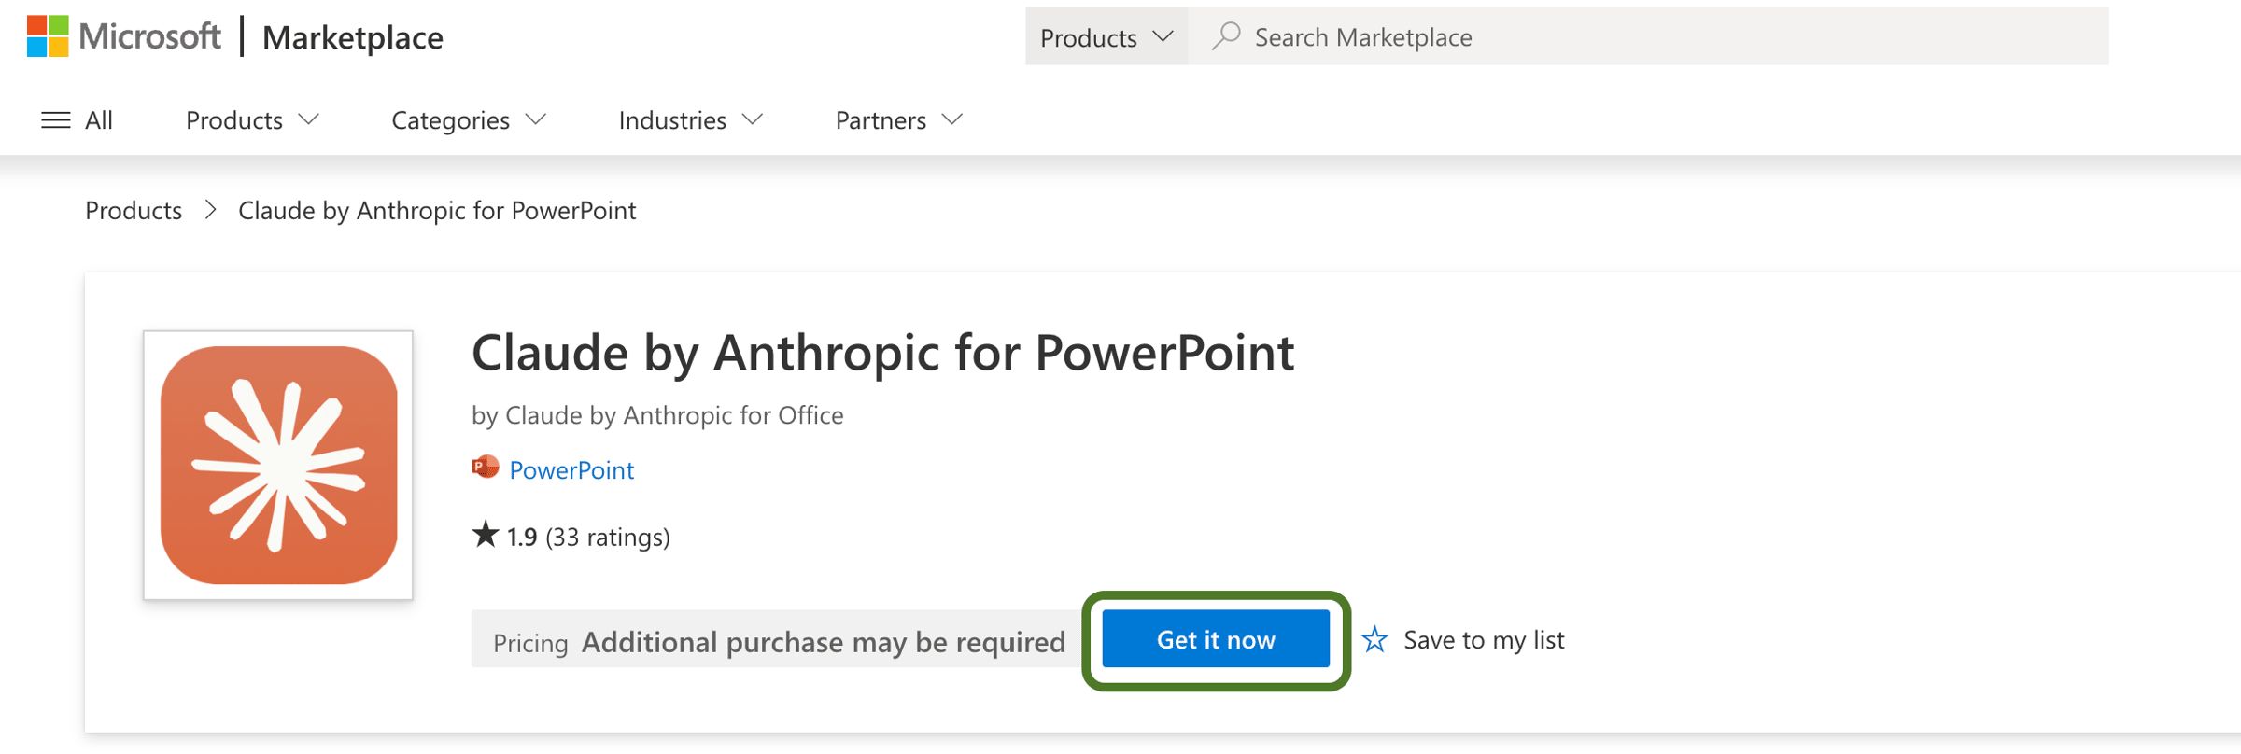The height and width of the screenshot is (754, 2241).
Task: Click the Save to my list star
Action: coord(1374,640)
